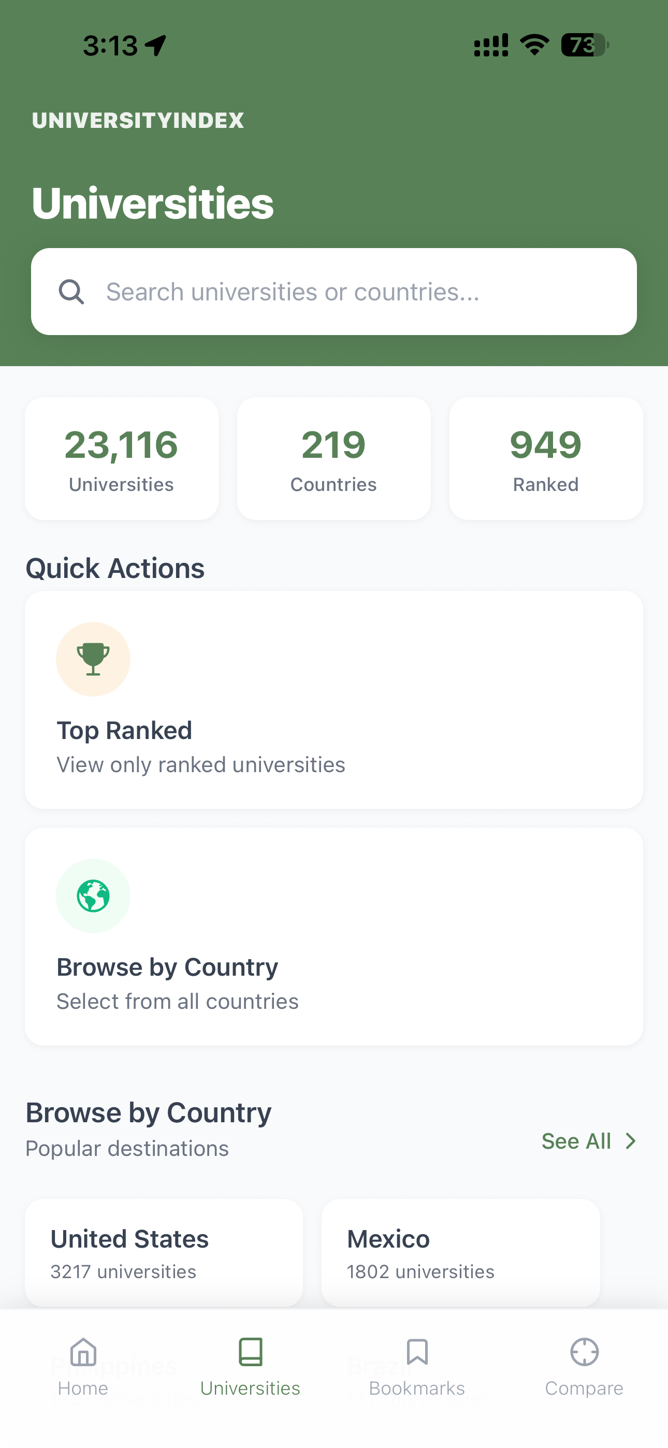The image size is (668, 1448).
Task: Select the Mexico country card
Action: coord(460,1253)
